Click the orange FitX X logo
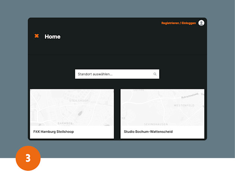Image resolution: width=235 pixels, height=171 pixels. 37,36
